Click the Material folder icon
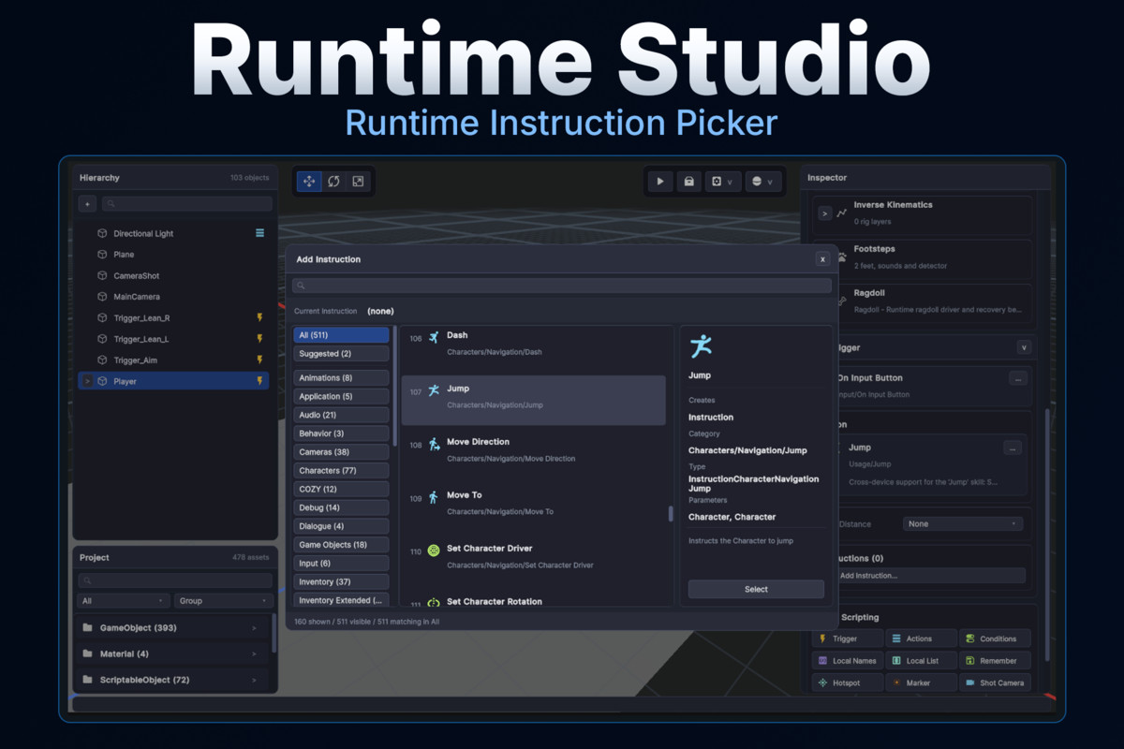1124x749 pixels. 87,654
